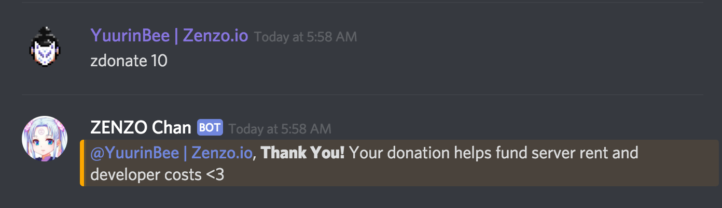Open the YuurinBee | Zenzo.io username profile
Screen dimensions: 722x208
[169, 36]
